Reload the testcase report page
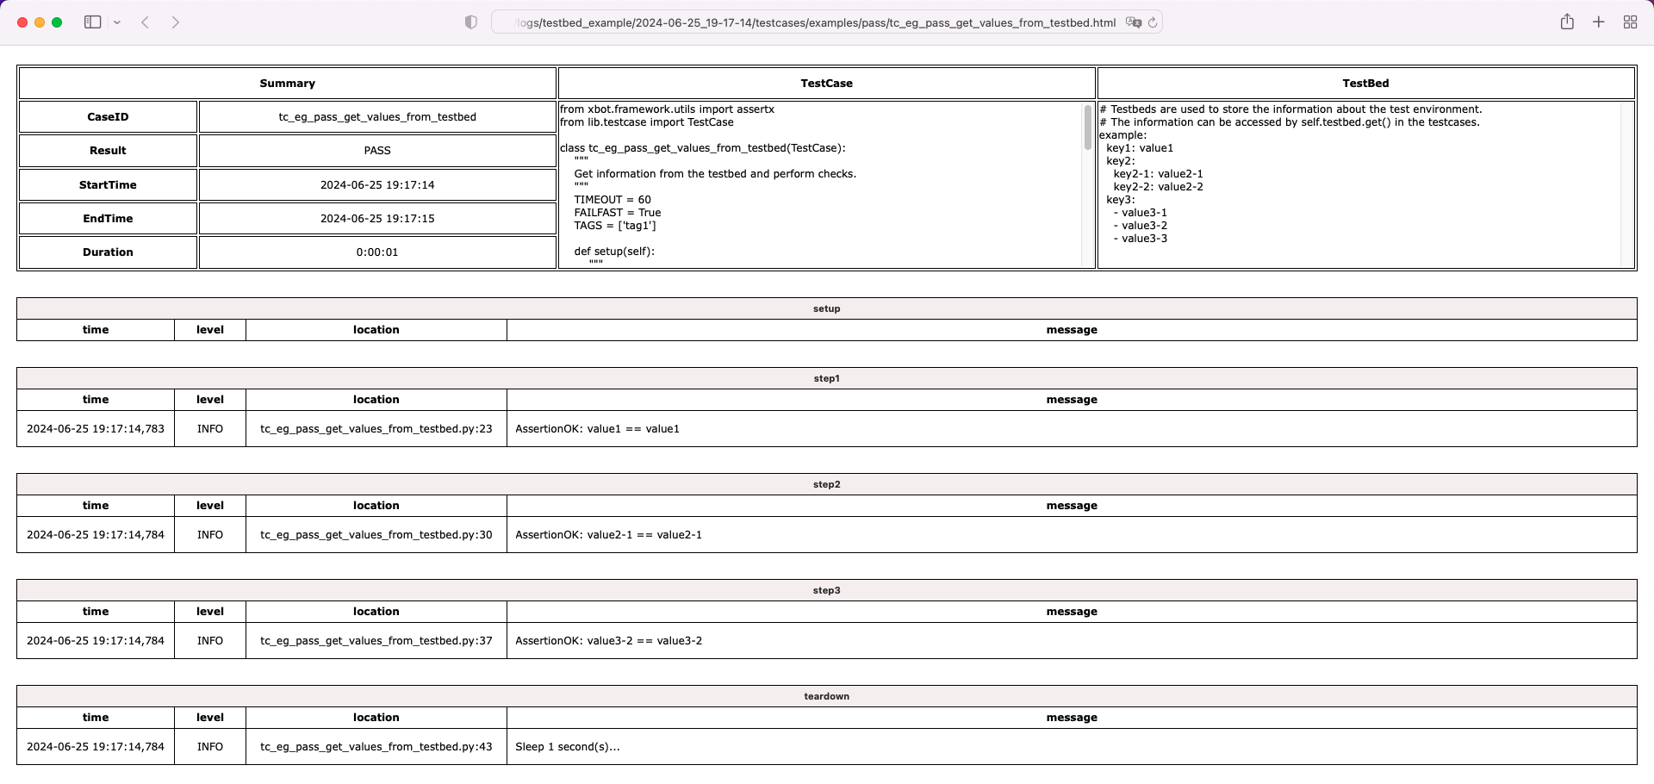The width and height of the screenshot is (1654, 784). [1154, 23]
